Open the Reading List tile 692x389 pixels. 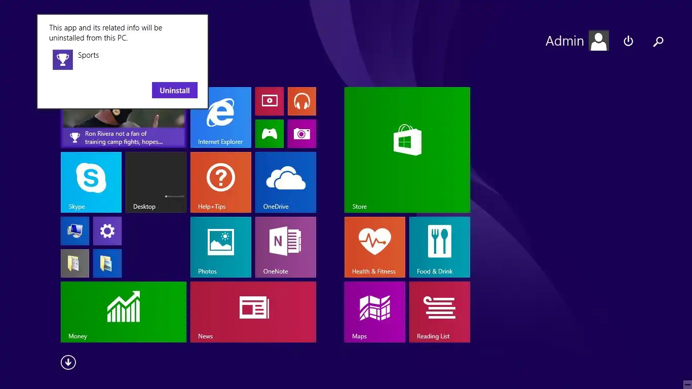coord(440,312)
